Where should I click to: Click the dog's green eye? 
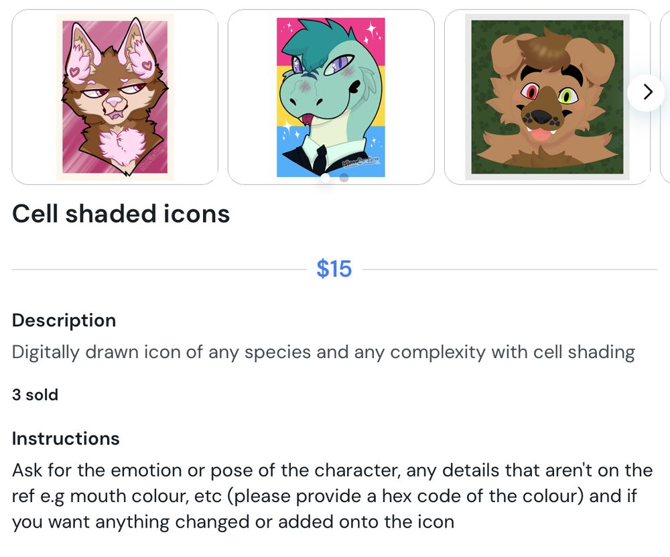565,96
